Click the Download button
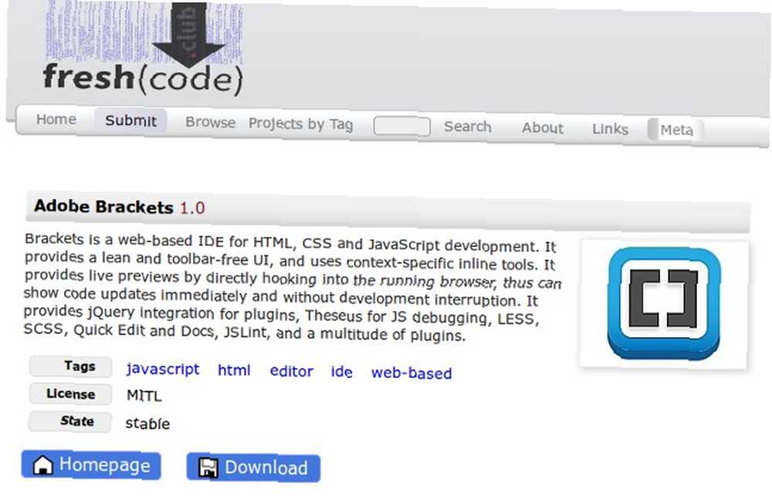772x503 pixels. click(x=253, y=468)
